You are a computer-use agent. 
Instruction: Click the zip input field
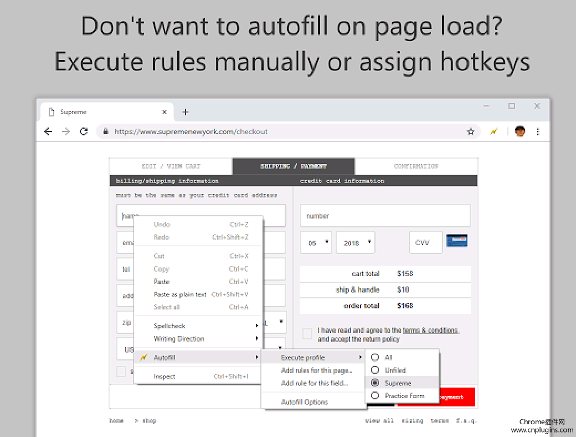coord(125,322)
